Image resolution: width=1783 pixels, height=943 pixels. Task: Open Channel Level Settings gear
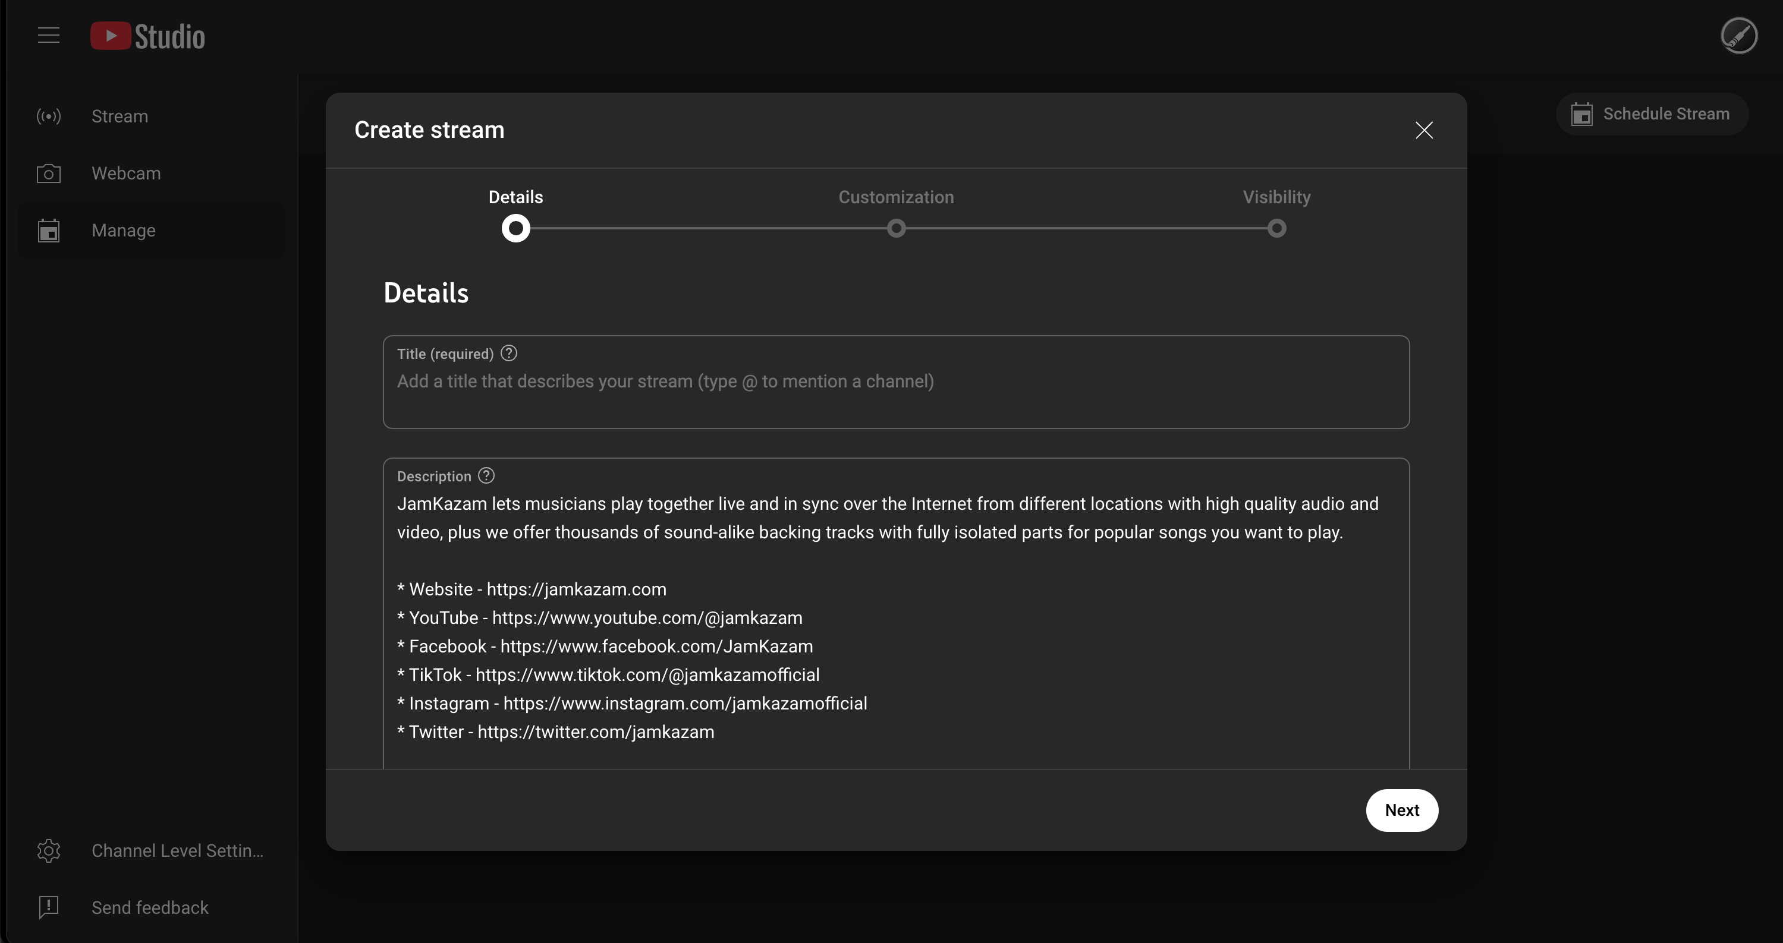tap(48, 850)
